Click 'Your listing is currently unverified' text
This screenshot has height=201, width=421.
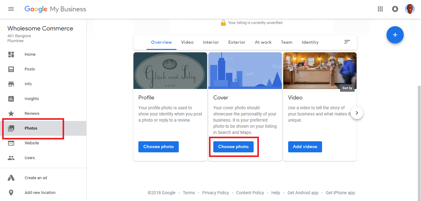pyautogui.click(x=255, y=23)
